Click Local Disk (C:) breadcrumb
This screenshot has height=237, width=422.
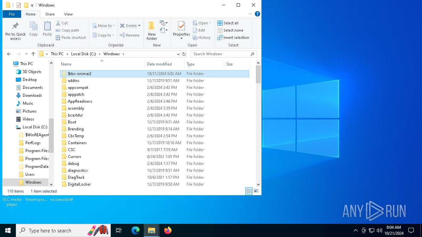point(83,54)
